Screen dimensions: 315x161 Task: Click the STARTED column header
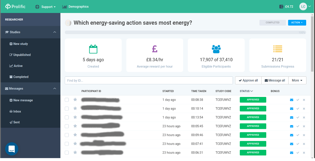[168, 91]
